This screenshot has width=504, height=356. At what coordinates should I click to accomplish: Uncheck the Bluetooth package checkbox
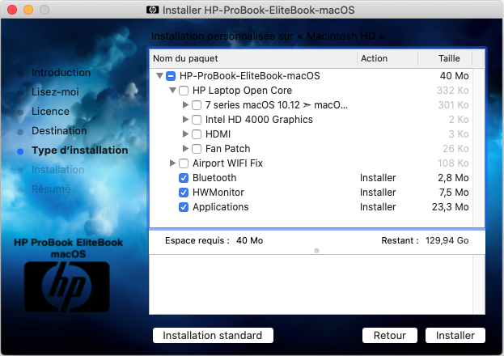tap(184, 178)
